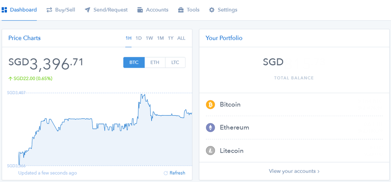
Task: Select the 1W time range
Action: tap(149, 38)
